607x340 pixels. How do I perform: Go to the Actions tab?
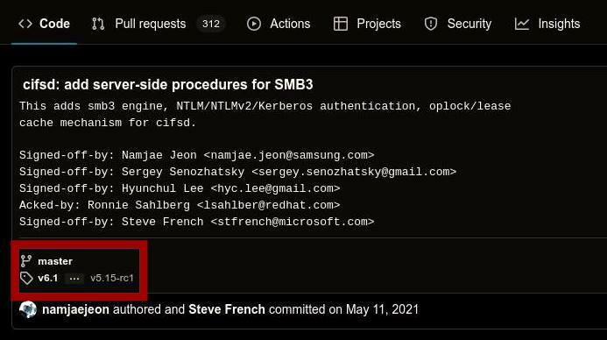point(279,24)
